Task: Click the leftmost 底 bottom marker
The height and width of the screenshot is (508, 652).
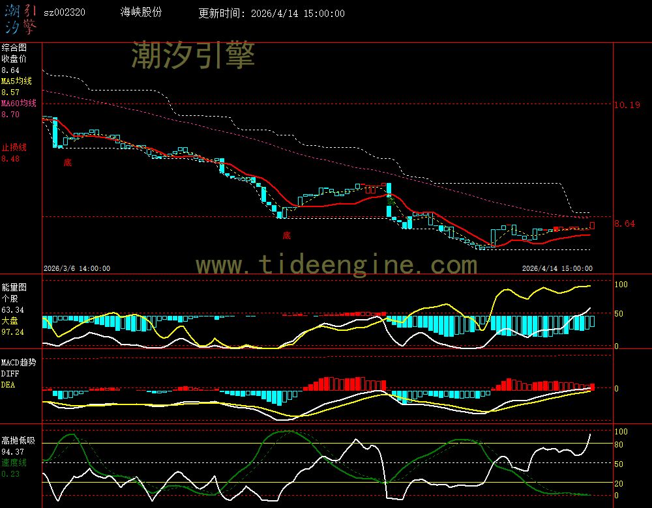Action: pos(67,162)
